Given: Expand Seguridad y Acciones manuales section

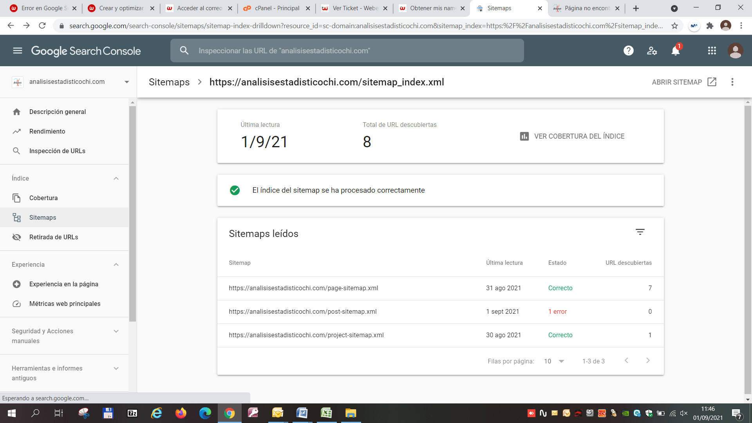Looking at the screenshot, I should [x=116, y=331].
